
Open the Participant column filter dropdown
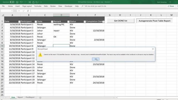36,22
